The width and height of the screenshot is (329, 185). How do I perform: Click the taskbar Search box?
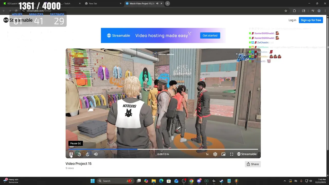pos(116,181)
